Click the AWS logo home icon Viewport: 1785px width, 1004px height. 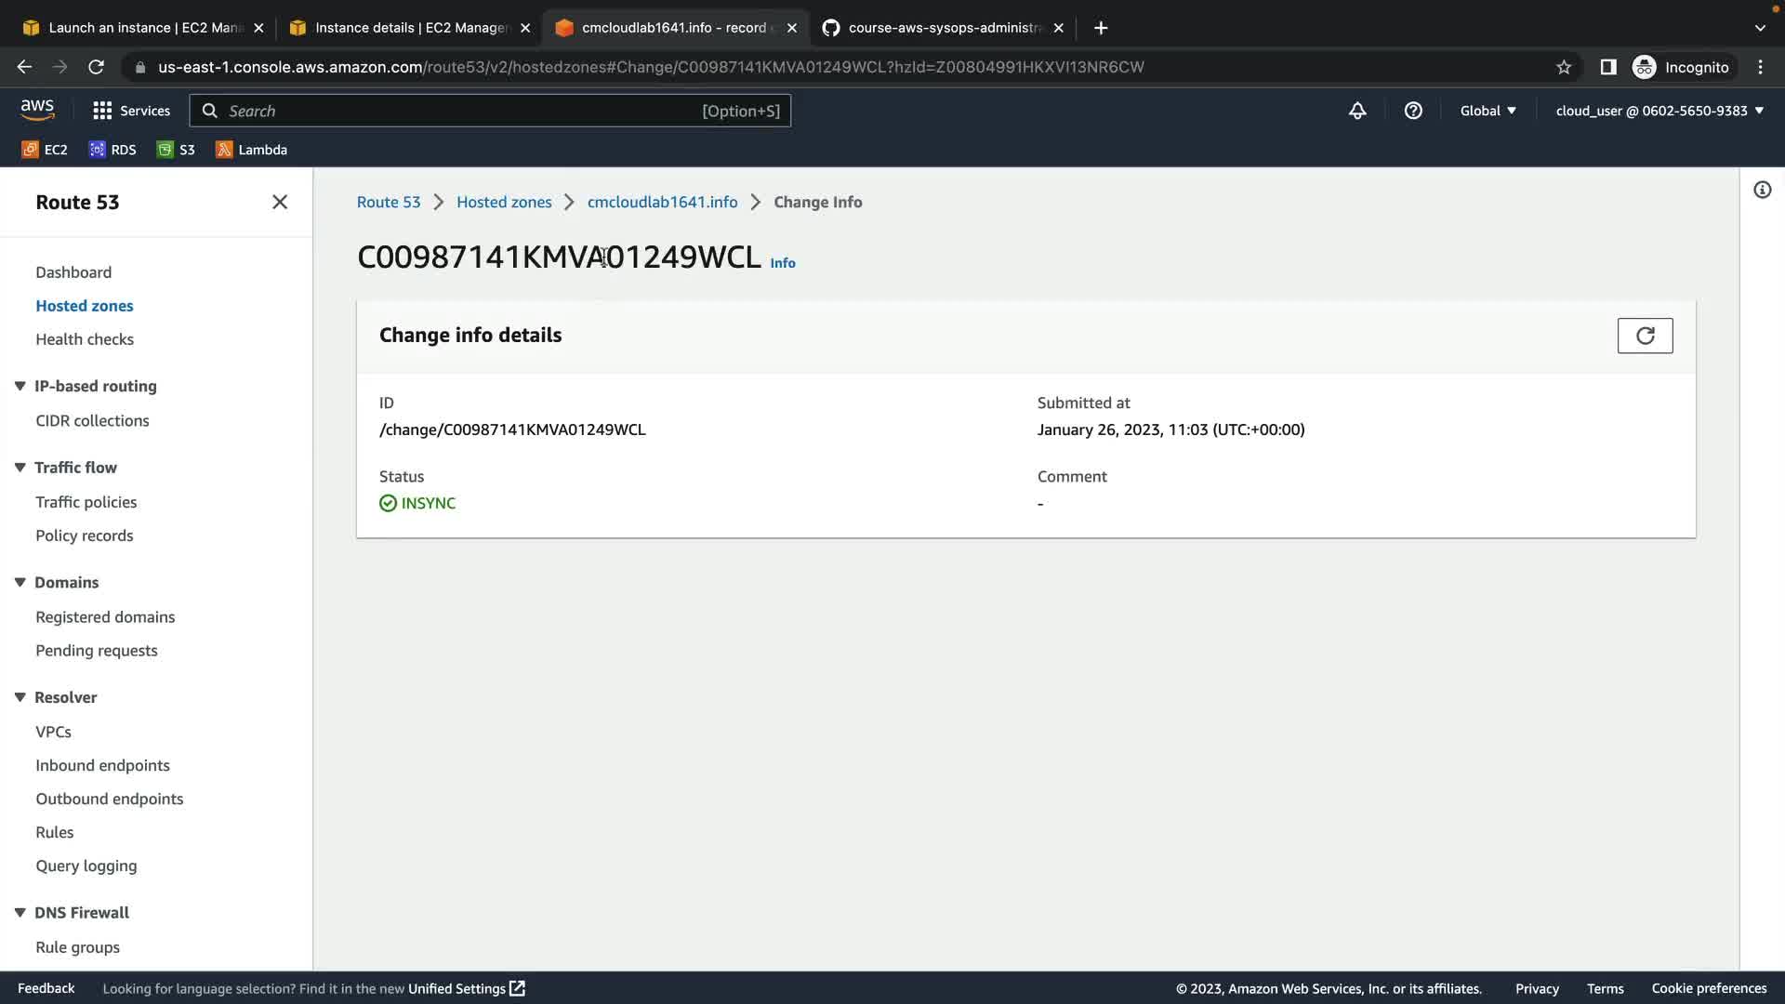coord(37,110)
